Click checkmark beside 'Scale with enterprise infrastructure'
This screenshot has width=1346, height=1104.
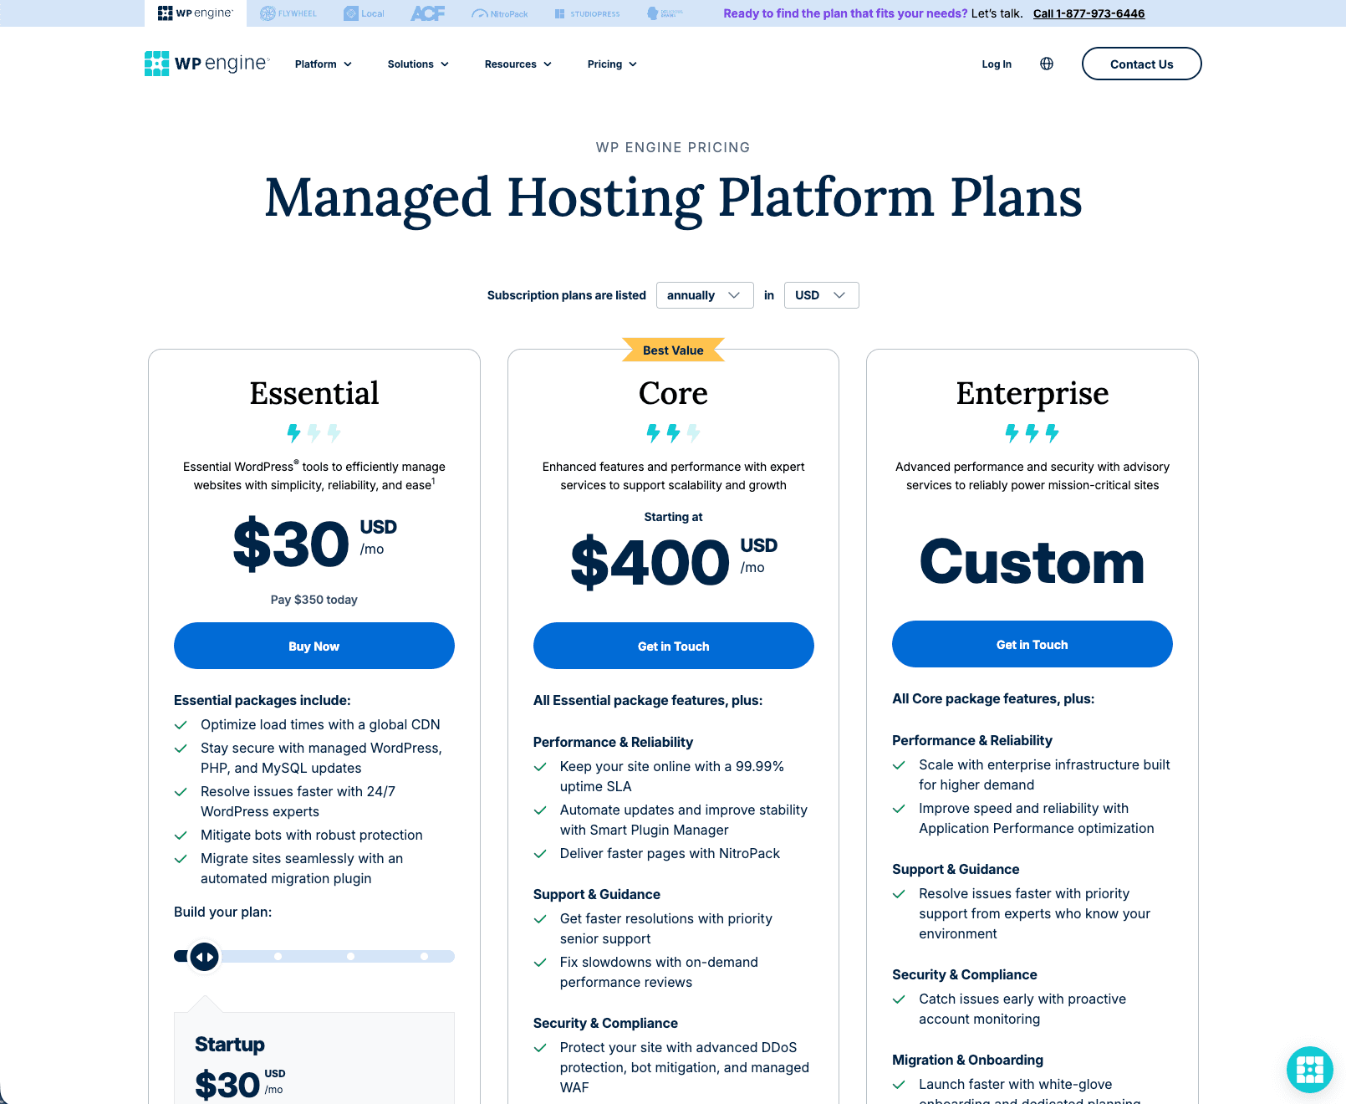pyautogui.click(x=899, y=765)
